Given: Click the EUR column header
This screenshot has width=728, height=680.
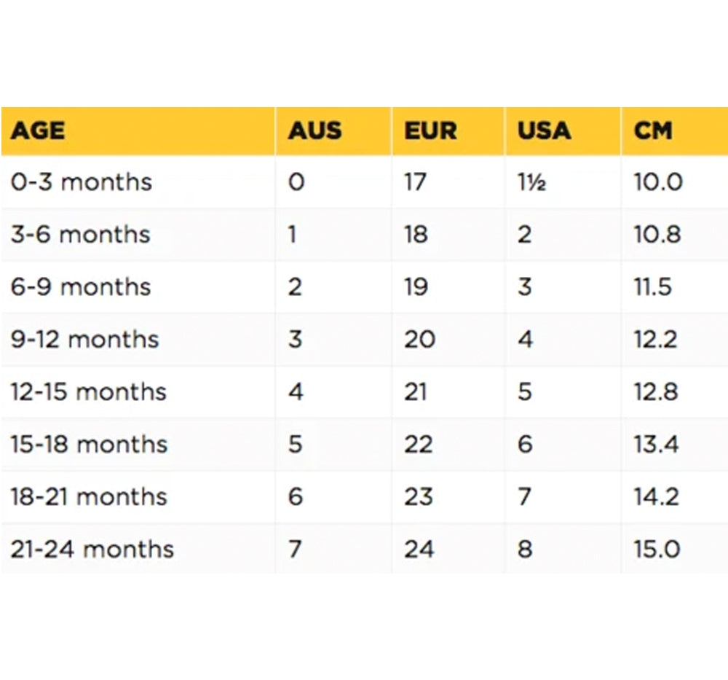Looking at the screenshot, I should 431,130.
